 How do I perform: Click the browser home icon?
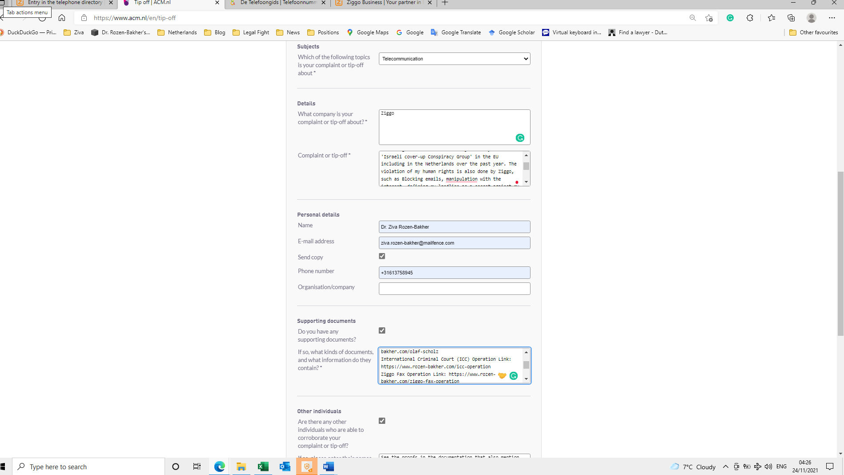[x=62, y=18]
